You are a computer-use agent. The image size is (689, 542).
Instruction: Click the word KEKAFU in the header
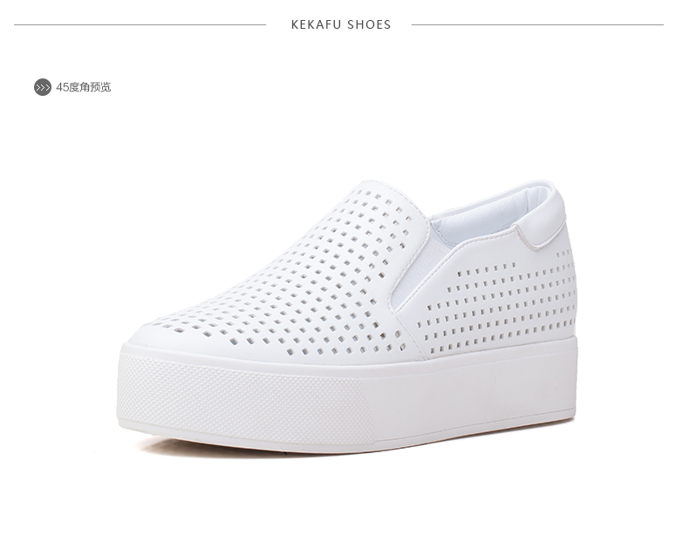[x=316, y=24]
